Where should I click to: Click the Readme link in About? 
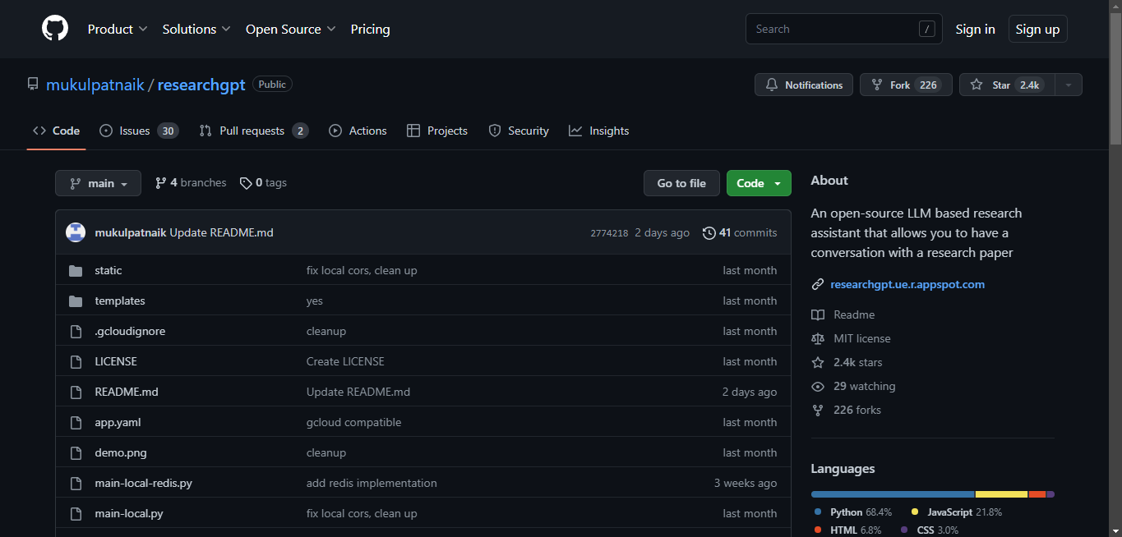point(843,314)
